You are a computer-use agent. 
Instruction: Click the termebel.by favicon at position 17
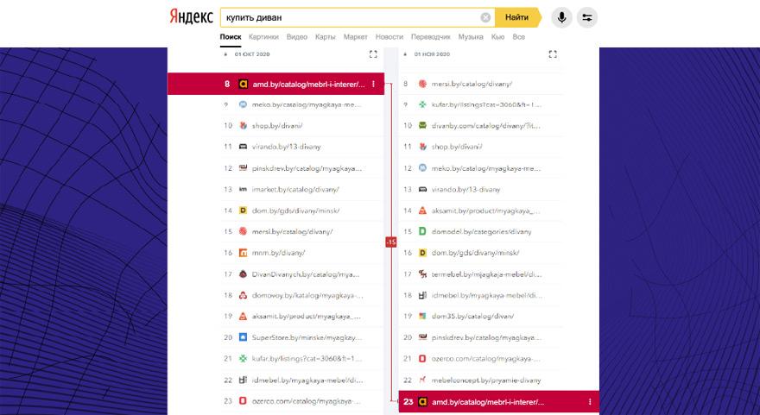(422, 274)
